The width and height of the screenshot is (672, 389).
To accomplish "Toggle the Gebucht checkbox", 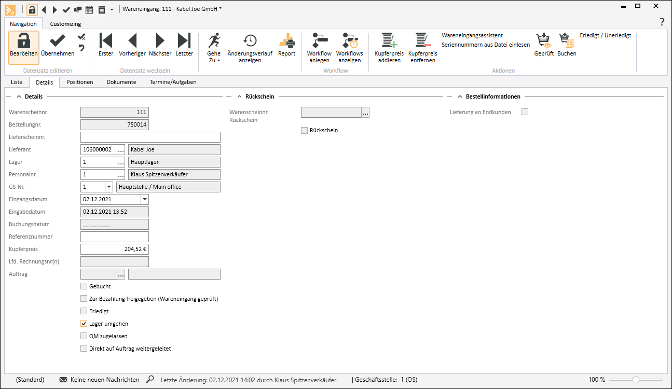I will 84,286.
